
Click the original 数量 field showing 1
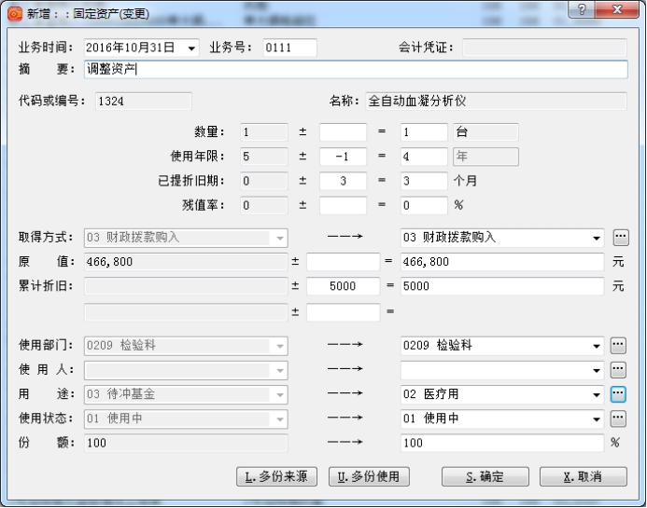tap(263, 132)
